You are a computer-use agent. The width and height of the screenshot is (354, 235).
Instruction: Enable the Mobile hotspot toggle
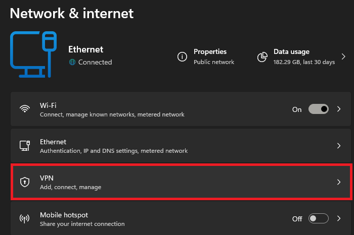pyautogui.click(x=319, y=219)
